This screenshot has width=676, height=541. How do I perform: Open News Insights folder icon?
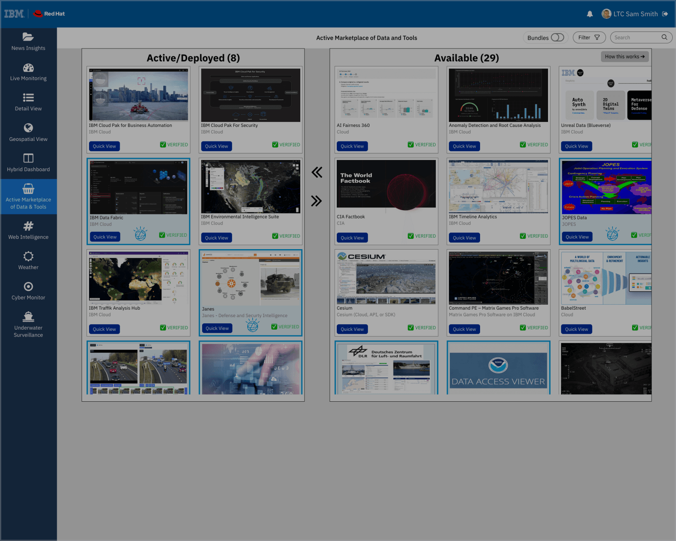(28, 37)
